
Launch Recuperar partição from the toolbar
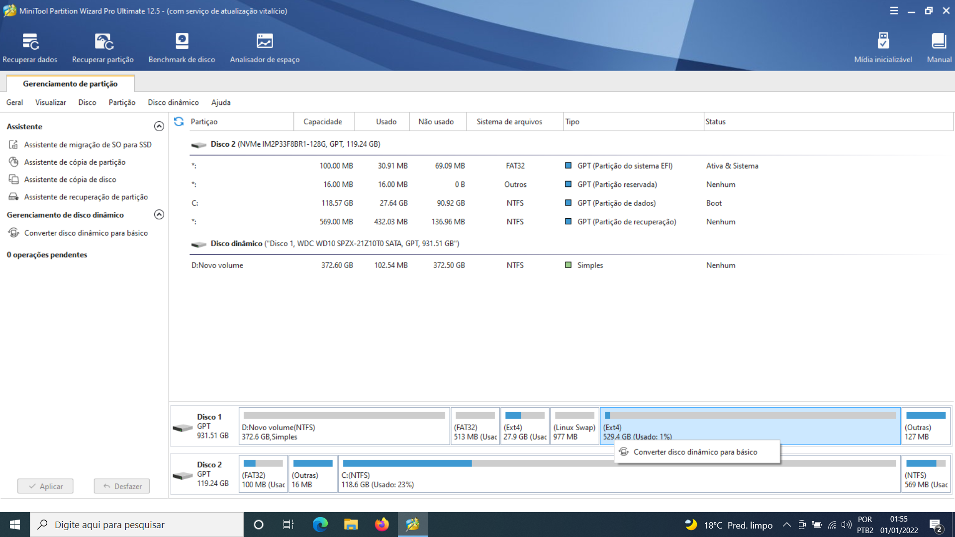[x=103, y=48]
